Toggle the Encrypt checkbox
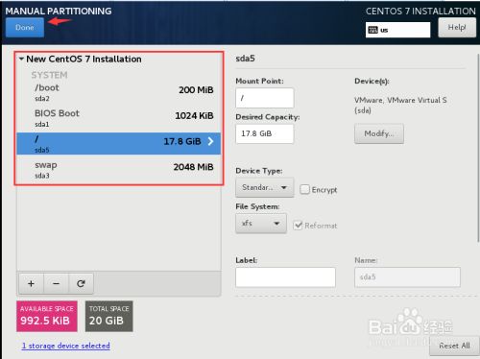The width and height of the screenshot is (480, 359). [x=304, y=189]
